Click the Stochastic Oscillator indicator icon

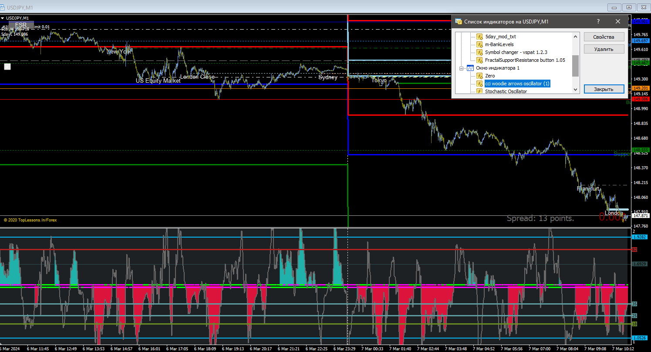(479, 91)
